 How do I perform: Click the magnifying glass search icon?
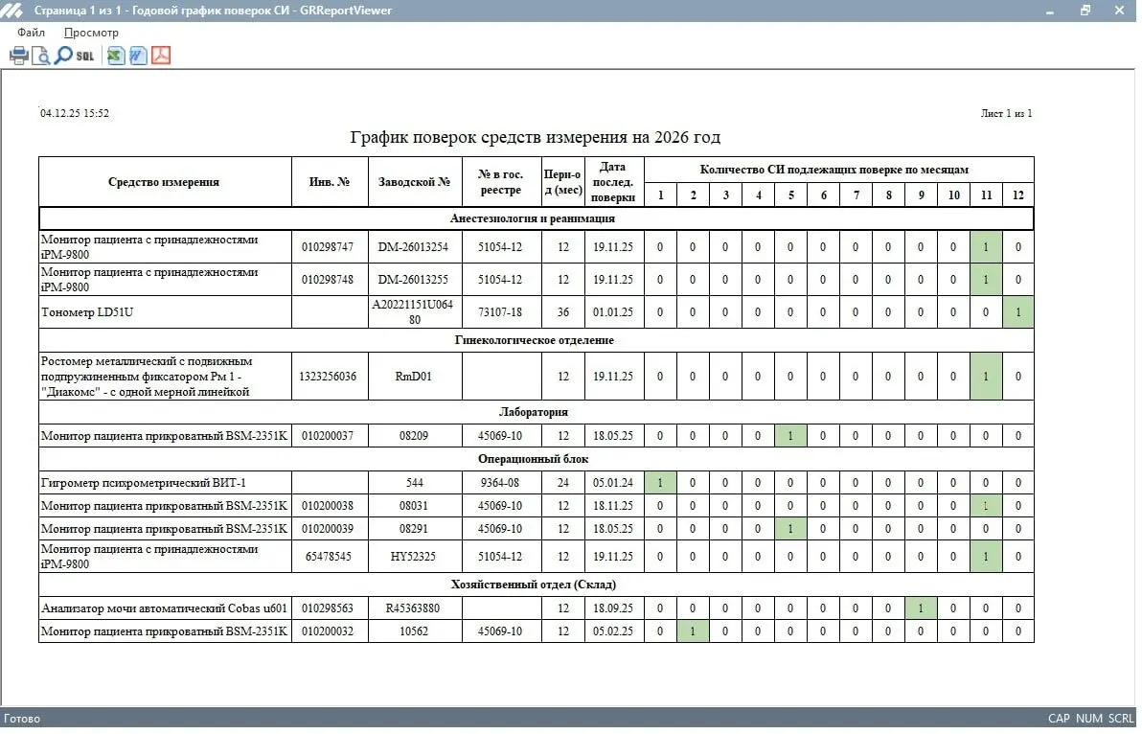pyautogui.click(x=63, y=56)
